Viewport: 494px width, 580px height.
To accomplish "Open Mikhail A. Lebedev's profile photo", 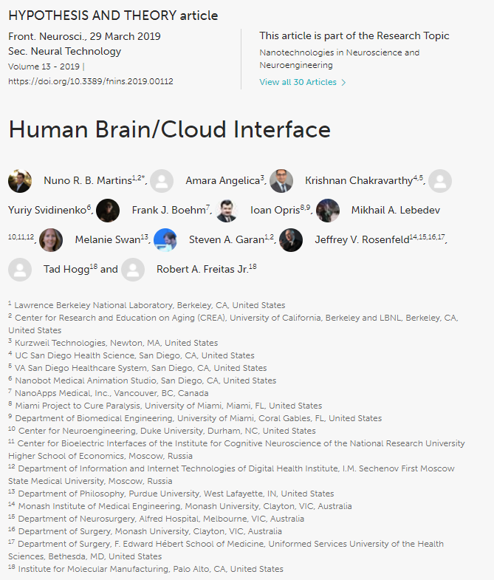I will 328,211.
